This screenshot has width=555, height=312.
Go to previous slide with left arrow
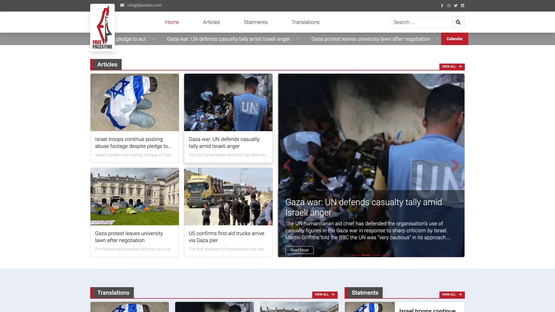click(x=287, y=165)
